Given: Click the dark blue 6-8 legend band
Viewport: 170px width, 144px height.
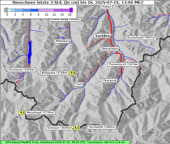Looking at the screenshot, I should (x=35, y=10).
